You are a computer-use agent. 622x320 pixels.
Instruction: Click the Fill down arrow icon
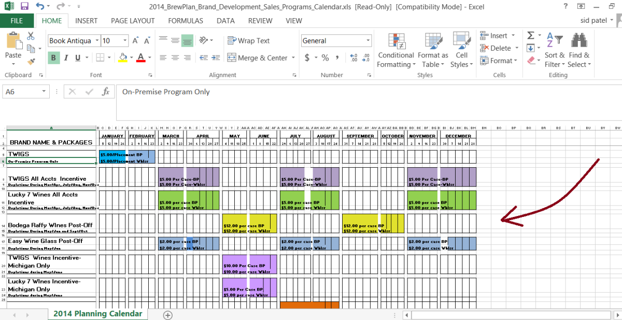coord(530,48)
